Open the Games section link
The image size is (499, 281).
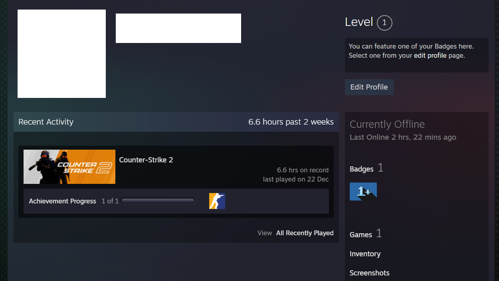coord(360,235)
